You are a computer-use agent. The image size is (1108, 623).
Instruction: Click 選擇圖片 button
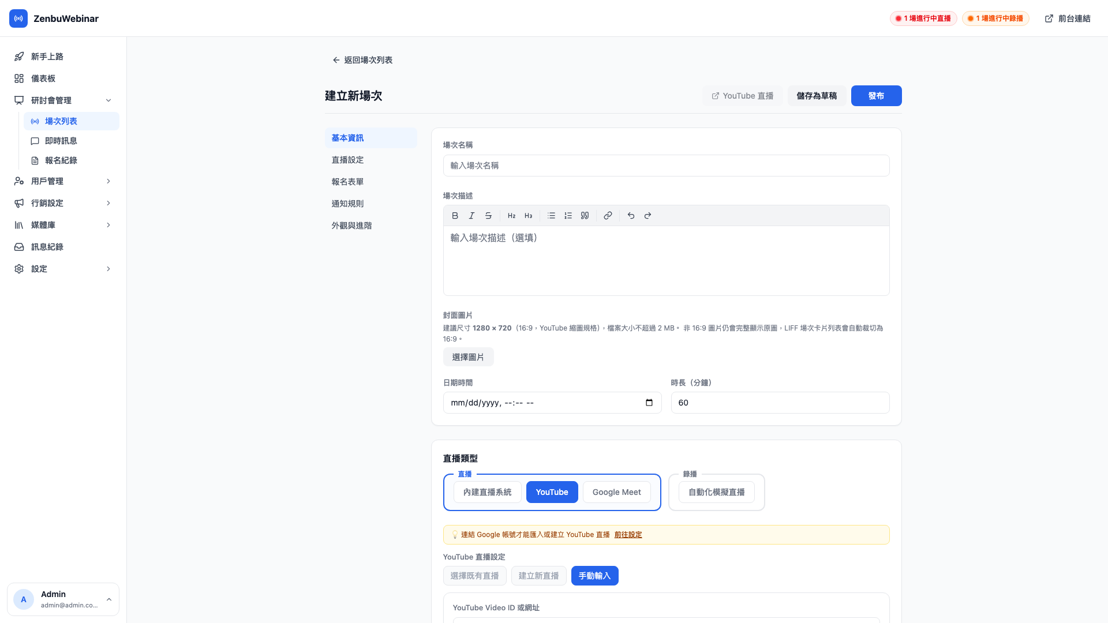tap(469, 357)
